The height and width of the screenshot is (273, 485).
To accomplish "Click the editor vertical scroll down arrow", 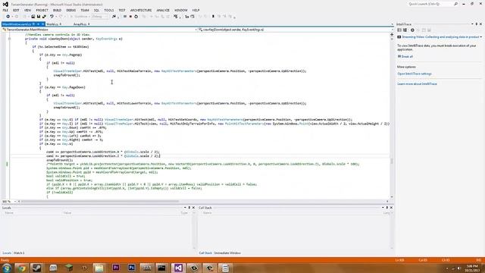I will click(392, 197).
